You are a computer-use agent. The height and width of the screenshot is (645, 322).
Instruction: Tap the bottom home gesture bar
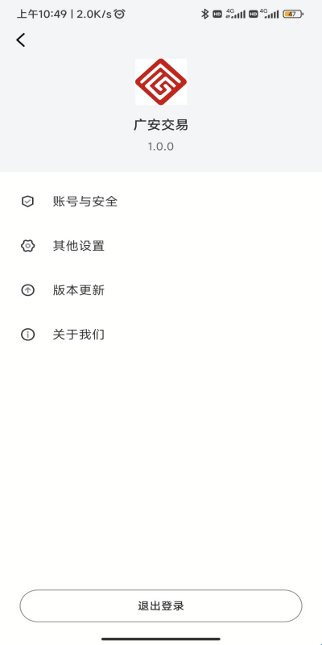[161, 639]
